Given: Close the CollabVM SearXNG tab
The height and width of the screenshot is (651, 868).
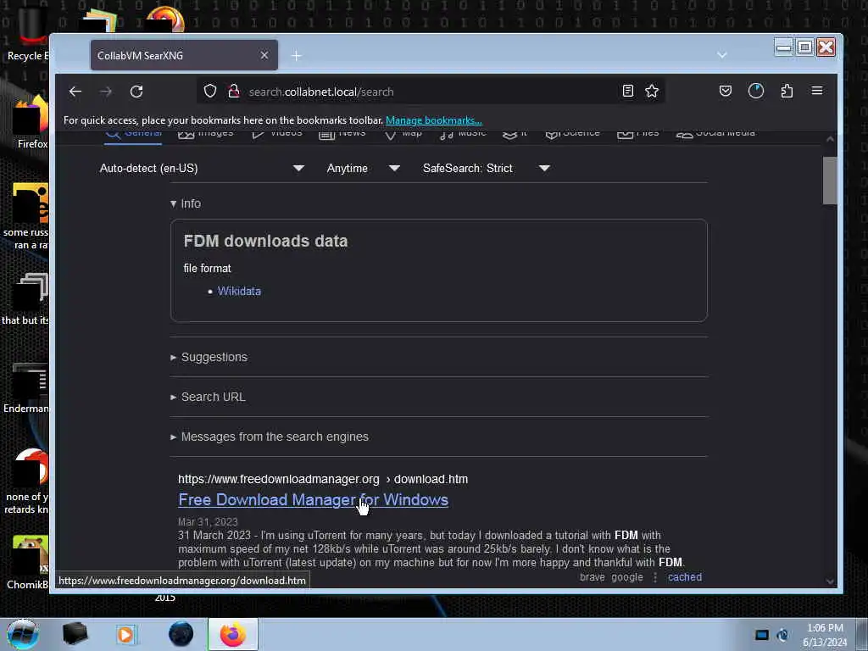Looking at the screenshot, I should coord(264,55).
